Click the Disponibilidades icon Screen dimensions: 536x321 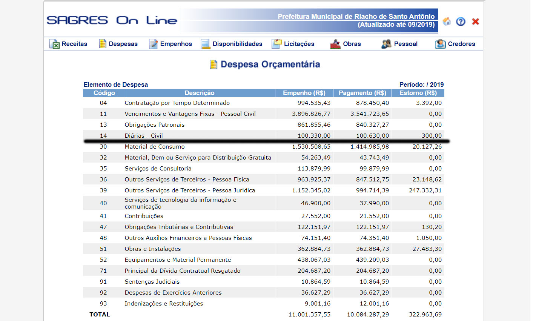(205, 44)
